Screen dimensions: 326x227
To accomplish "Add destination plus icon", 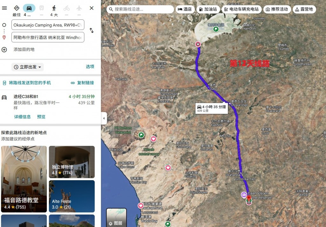I will (x=4, y=50).
